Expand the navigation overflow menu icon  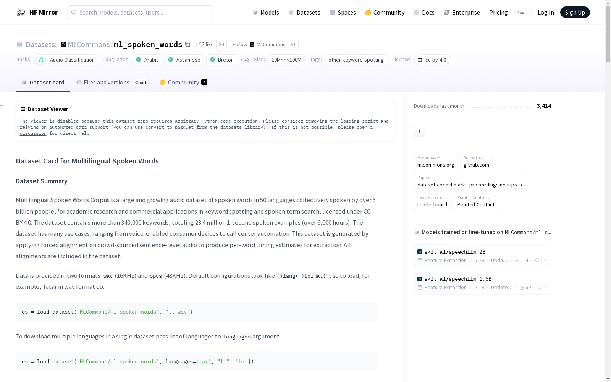point(520,12)
